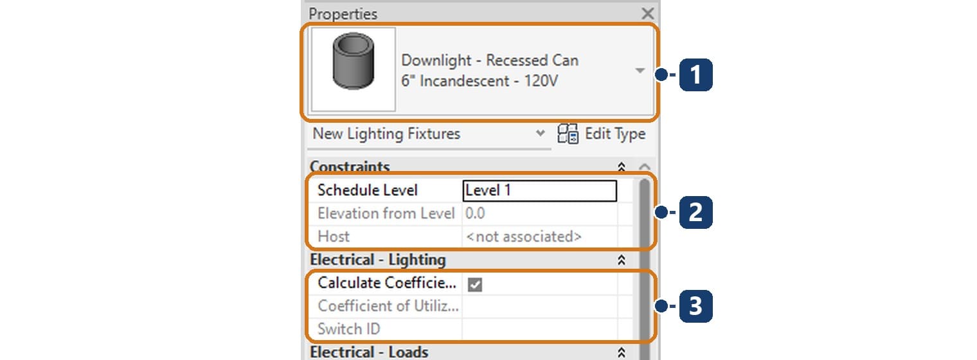Collapse the Electrical - Loads section
Image resolution: width=977 pixels, height=360 pixels.
[621, 352]
